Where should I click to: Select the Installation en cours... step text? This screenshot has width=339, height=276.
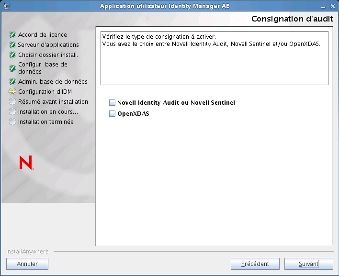coord(48,112)
